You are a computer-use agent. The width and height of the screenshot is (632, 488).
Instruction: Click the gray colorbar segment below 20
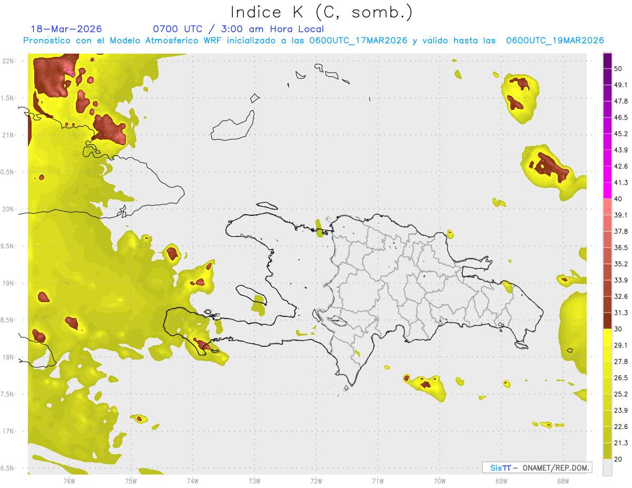click(608, 467)
